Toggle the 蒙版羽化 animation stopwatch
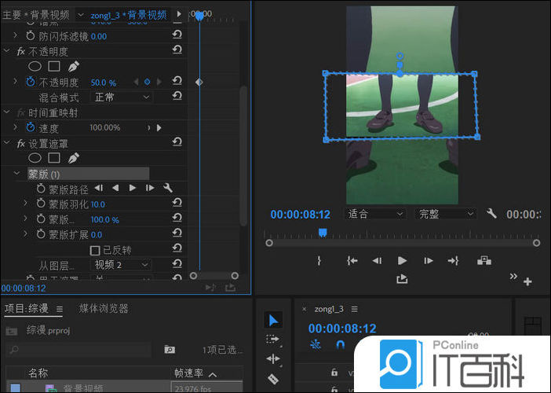 41,204
